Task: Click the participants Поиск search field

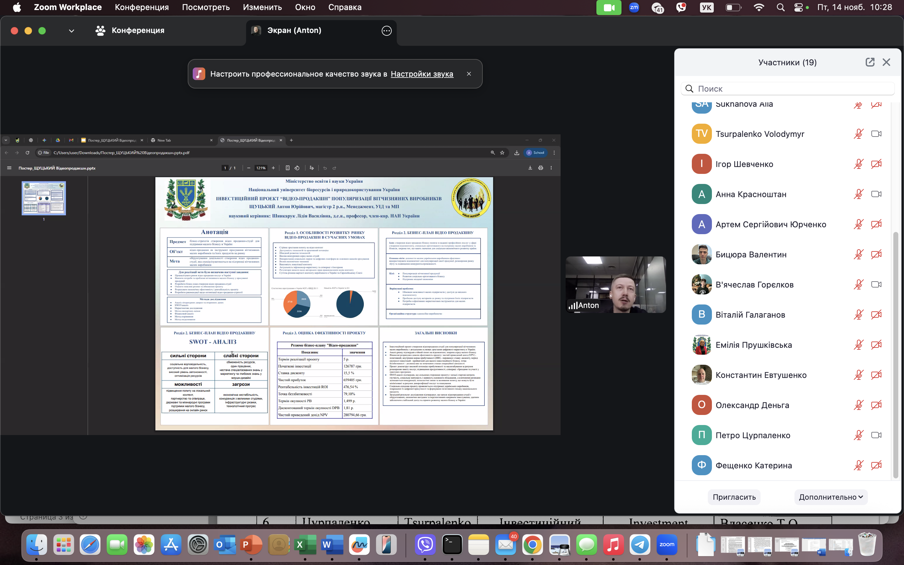Action: [x=788, y=89]
